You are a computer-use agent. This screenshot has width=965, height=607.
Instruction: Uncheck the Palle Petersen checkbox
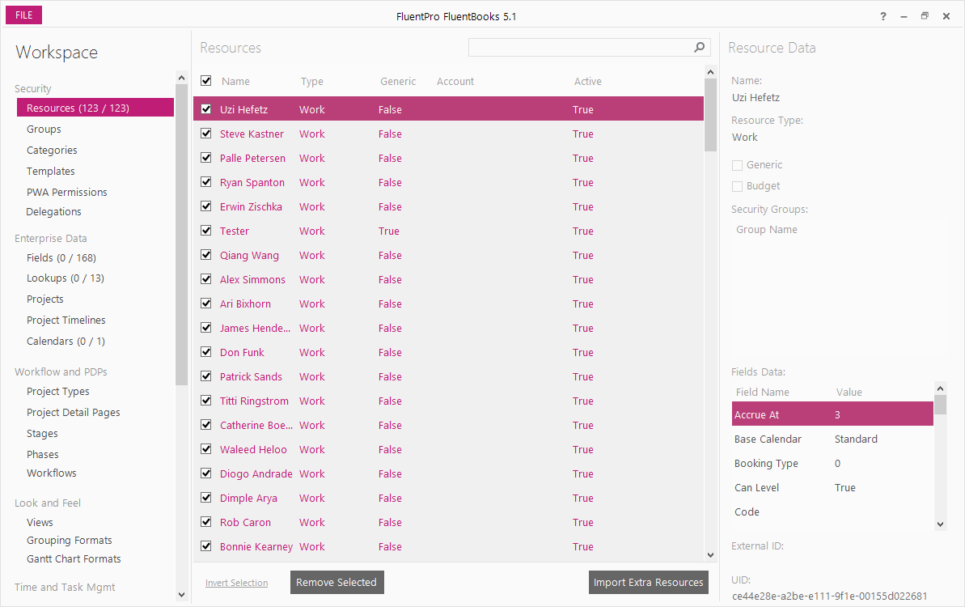click(206, 158)
